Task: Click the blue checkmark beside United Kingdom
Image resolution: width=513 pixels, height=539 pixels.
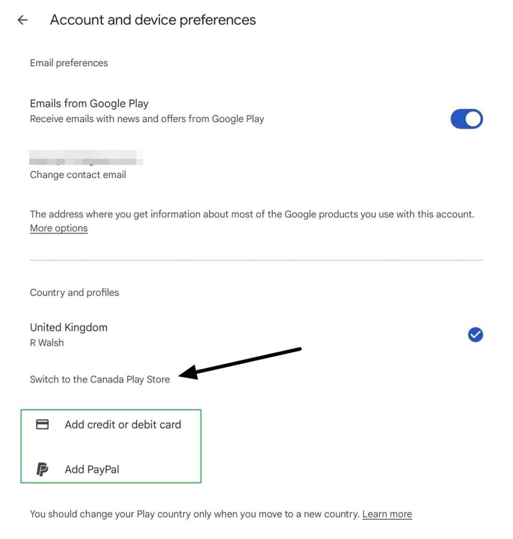Action: tap(475, 334)
